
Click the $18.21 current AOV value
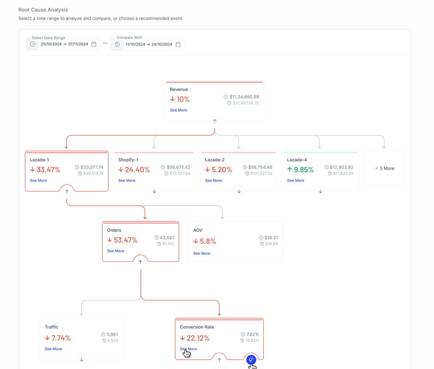tap(271, 238)
